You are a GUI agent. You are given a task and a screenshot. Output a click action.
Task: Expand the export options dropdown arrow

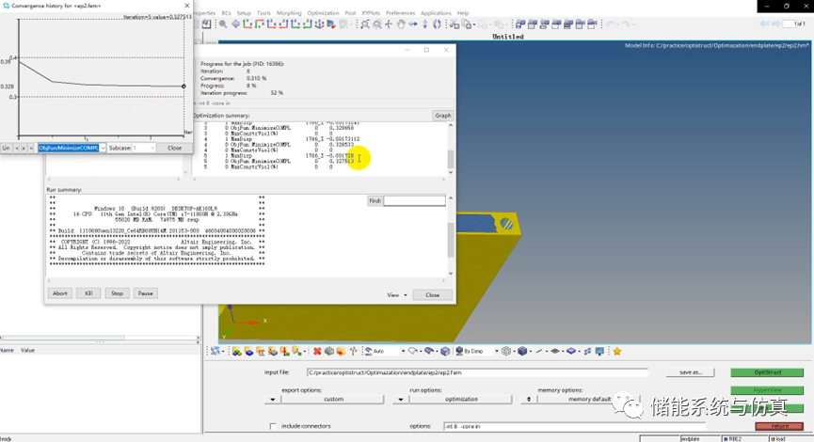pyautogui.click(x=273, y=400)
